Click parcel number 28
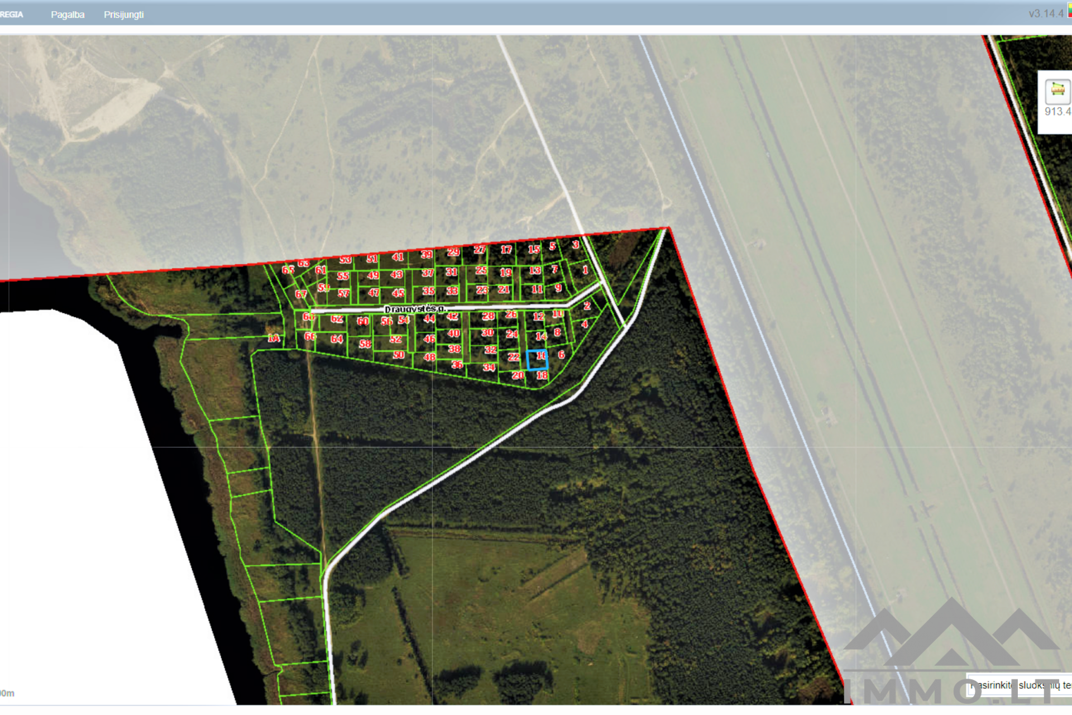1072x715 pixels. tap(489, 316)
